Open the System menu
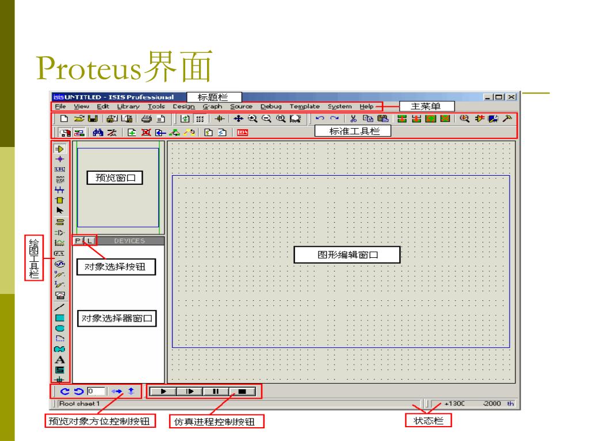The width and height of the screenshot is (589, 441). coord(339,106)
